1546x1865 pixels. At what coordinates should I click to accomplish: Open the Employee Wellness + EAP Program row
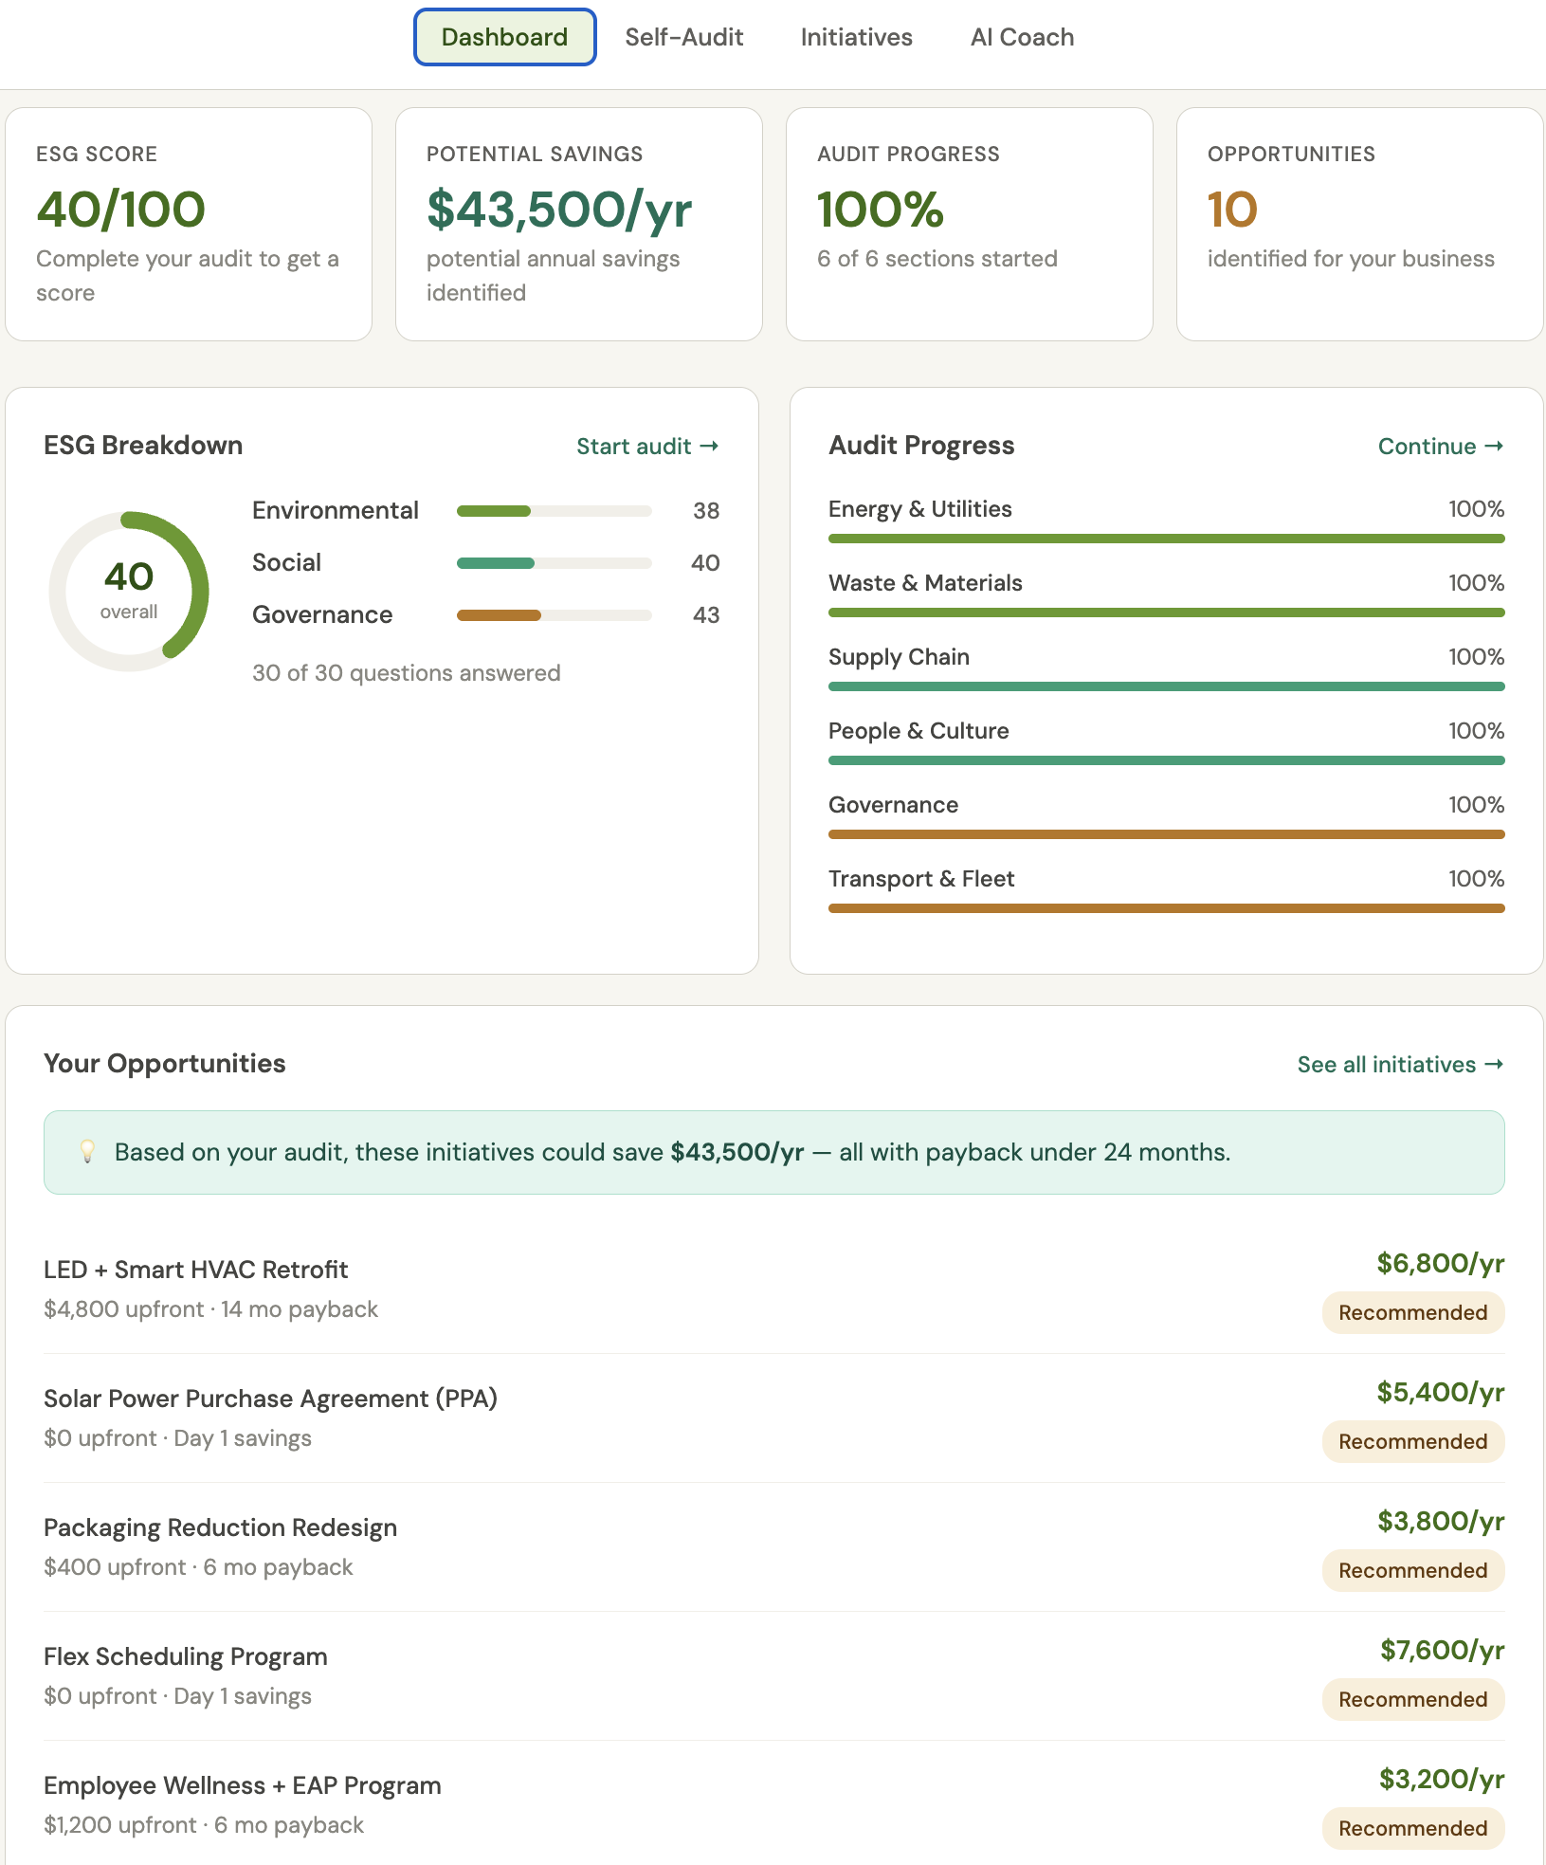pyautogui.click(x=773, y=1804)
